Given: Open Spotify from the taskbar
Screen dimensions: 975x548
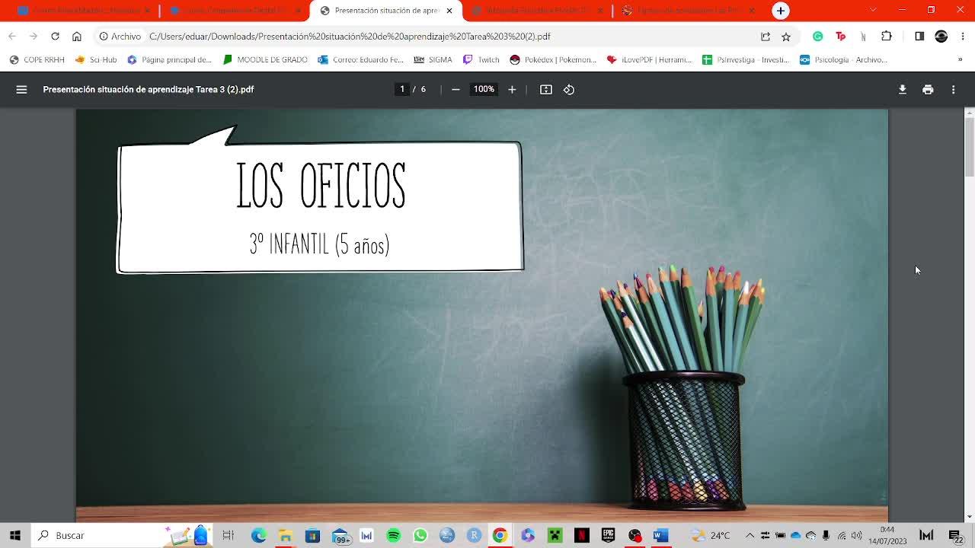Looking at the screenshot, I should (x=394, y=536).
